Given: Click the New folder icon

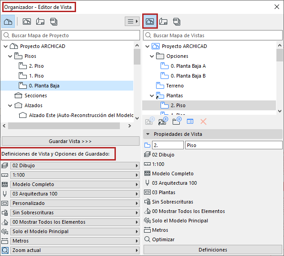Looking at the screenshot, I should tap(177, 121).
